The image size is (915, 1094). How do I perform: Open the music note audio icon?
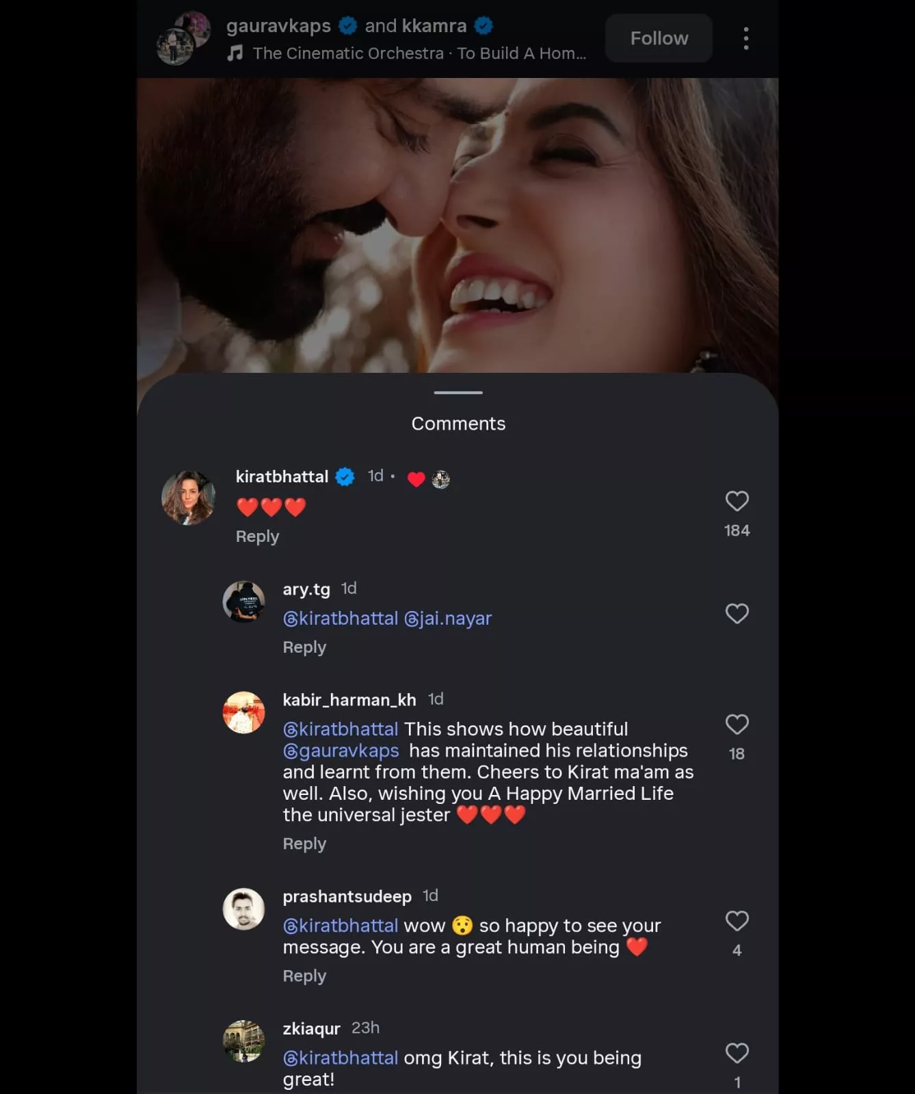(x=235, y=53)
